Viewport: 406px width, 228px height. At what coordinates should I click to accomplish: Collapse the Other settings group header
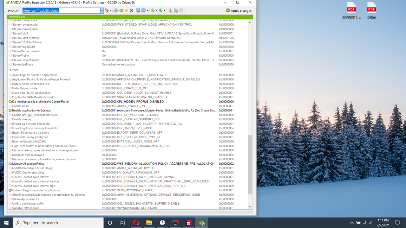pyautogui.click(x=14, y=70)
